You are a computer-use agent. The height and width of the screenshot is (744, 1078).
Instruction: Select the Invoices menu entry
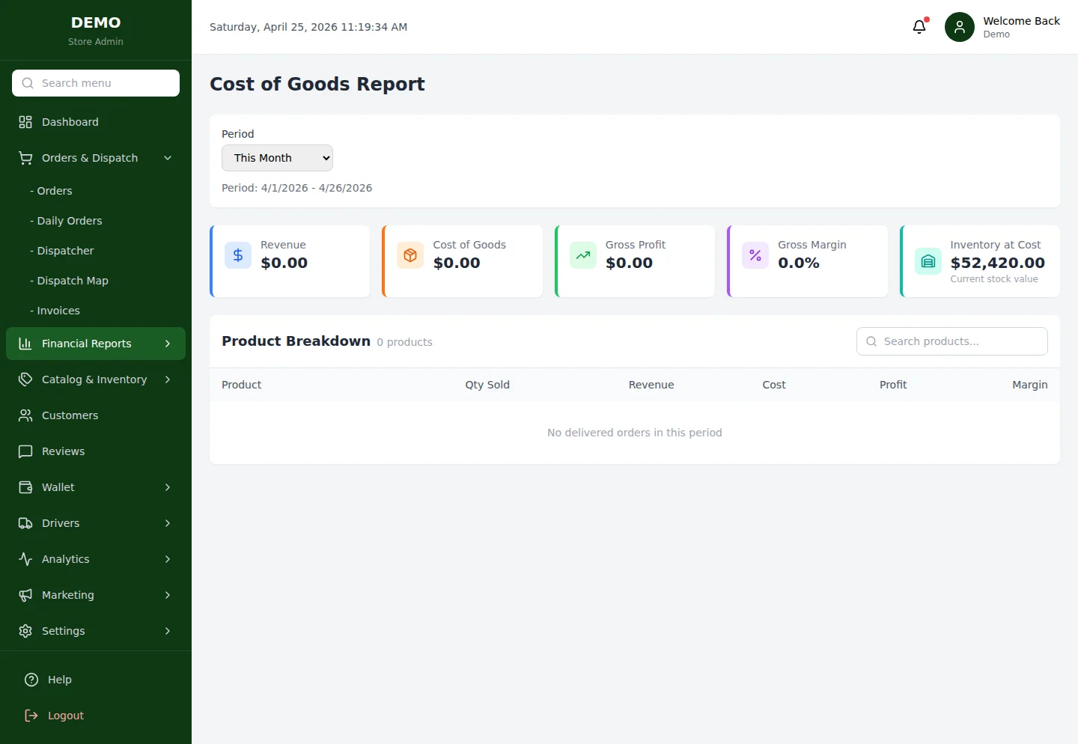[58, 311]
